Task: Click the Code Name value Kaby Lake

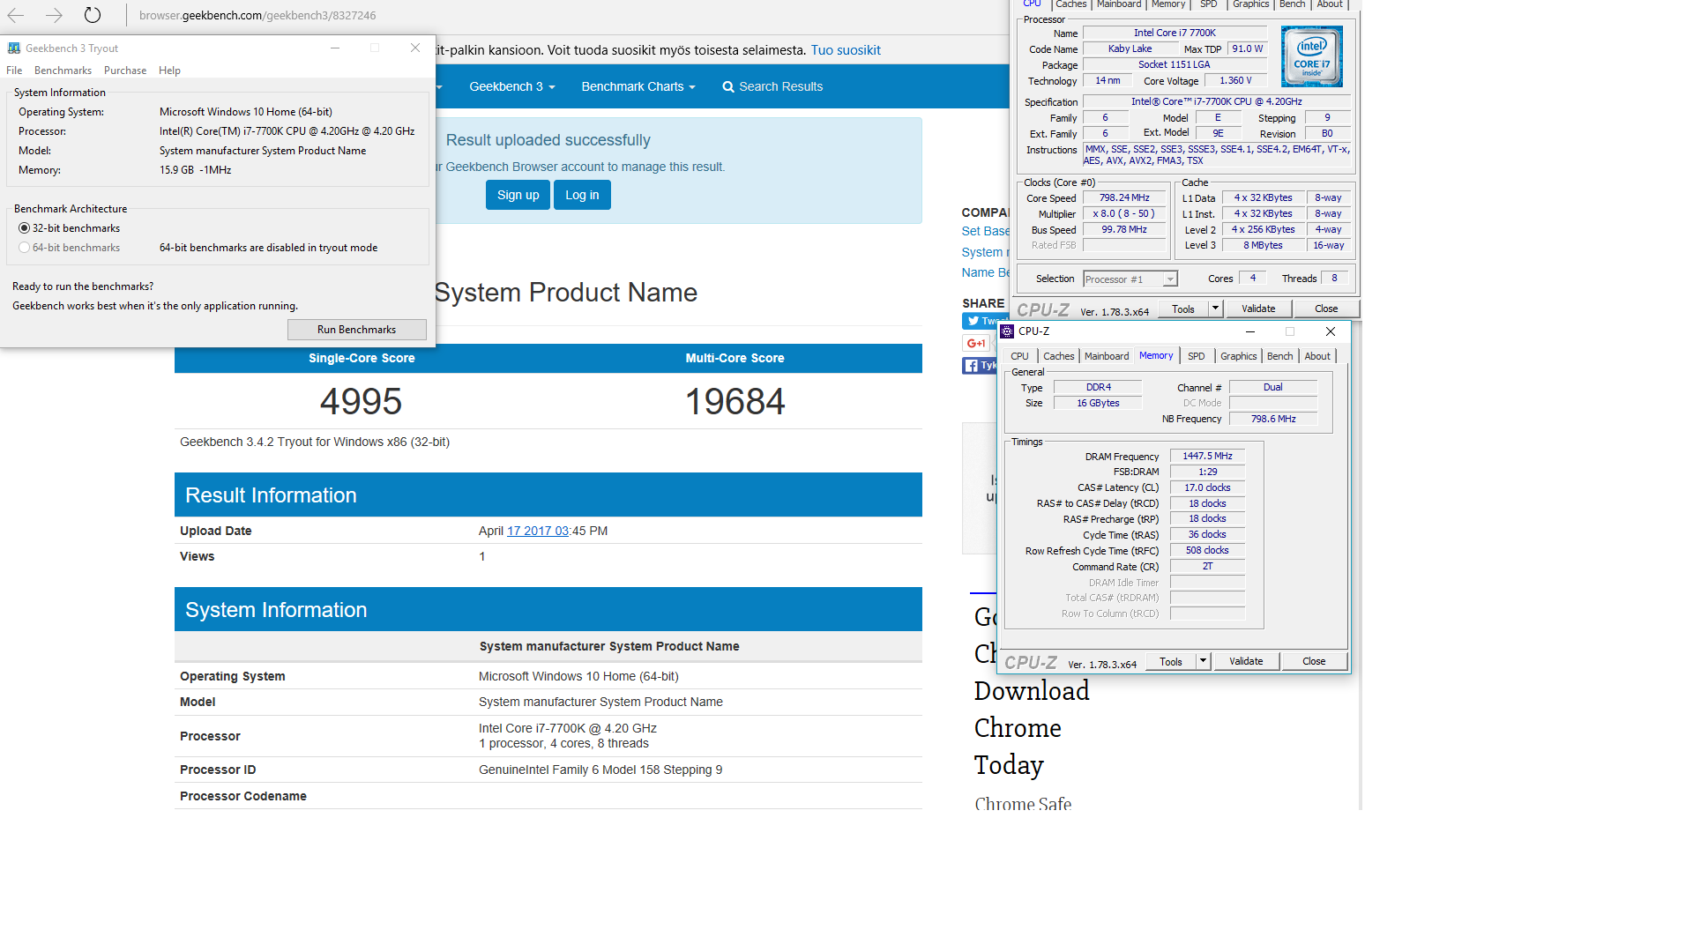Action: [x=1130, y=48]
